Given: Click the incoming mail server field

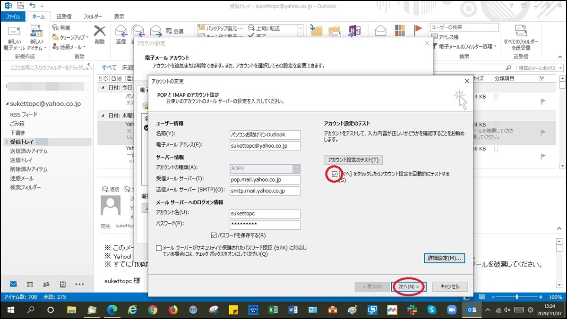Looking at the screenshot, I should tap(265, 180).
